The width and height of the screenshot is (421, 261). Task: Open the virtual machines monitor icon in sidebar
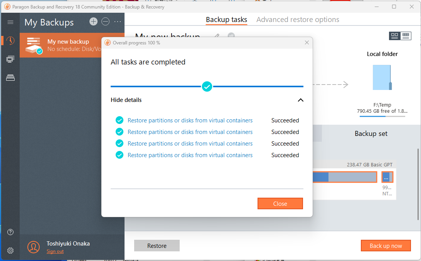10,59
